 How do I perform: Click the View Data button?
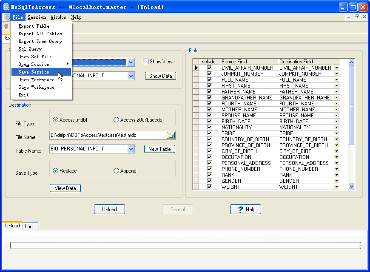(65, 188)
